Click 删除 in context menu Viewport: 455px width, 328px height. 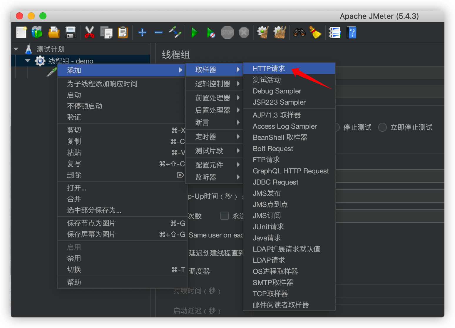point(121,175)
